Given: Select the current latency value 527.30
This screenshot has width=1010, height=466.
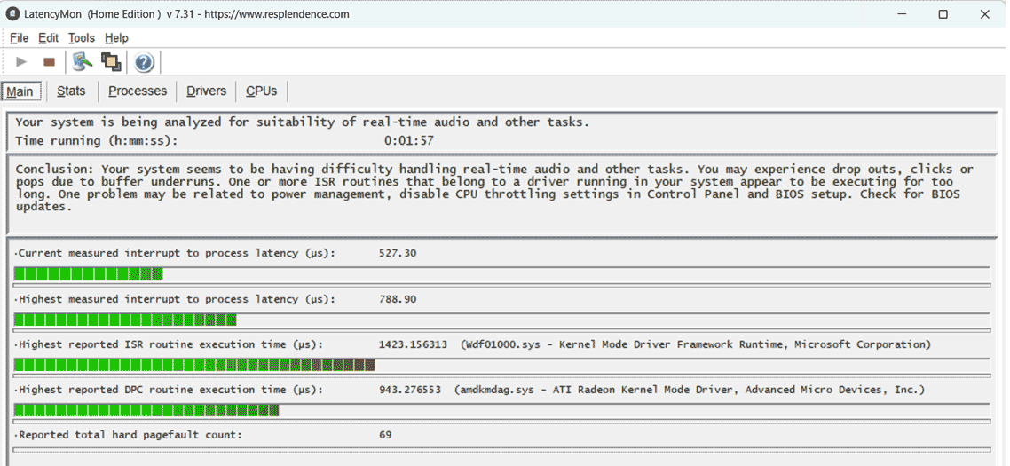Looking at the screenshot, I should click(x=398, y=253).
